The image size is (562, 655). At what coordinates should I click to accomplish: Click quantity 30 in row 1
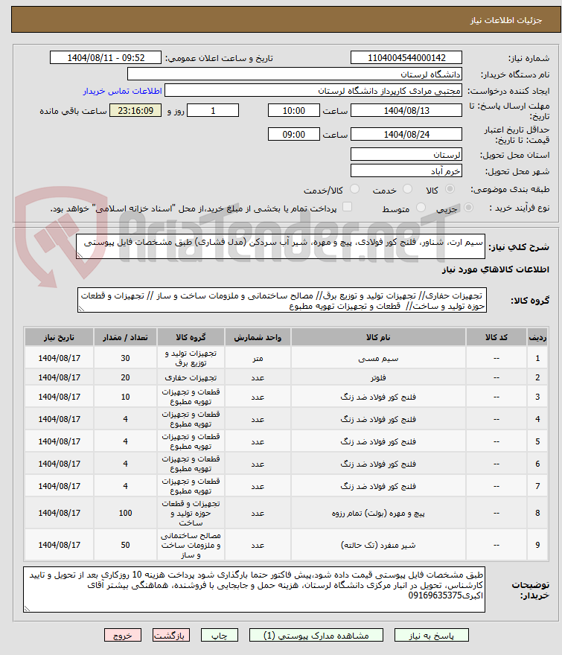tap(125, 358)
